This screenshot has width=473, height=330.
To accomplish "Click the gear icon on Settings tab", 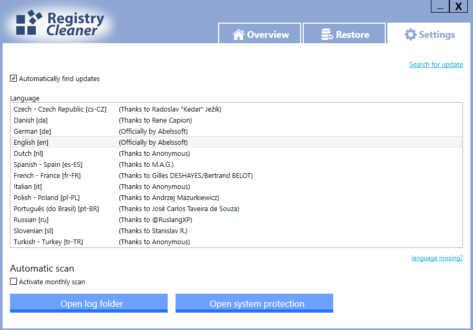I will point(410,35).
